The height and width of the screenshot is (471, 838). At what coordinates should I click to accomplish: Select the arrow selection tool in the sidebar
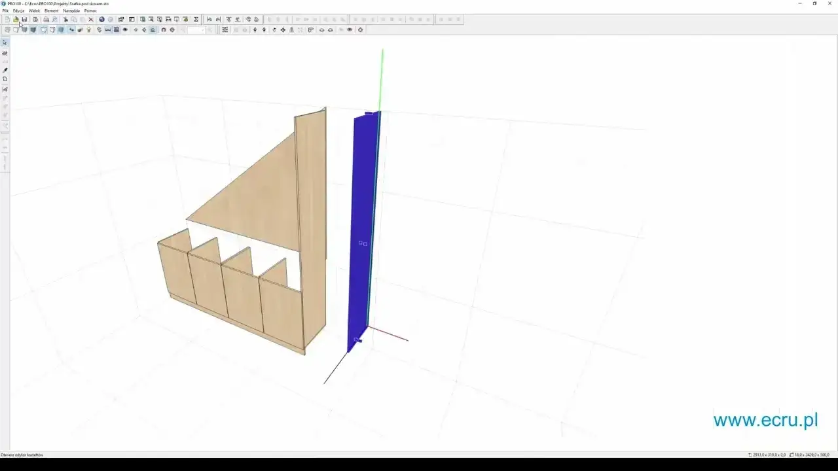(5, 42)
